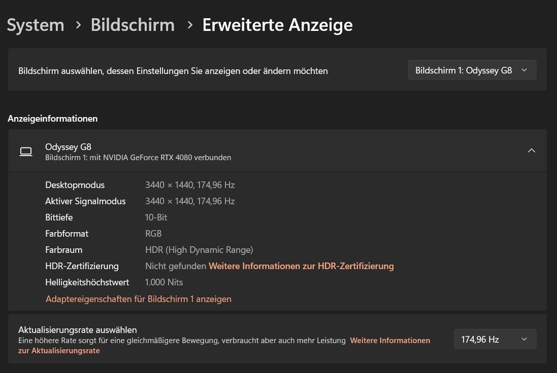This screenshot has width=557, height=373.
Task: Click the monitor icon beside Odyssey G8
Action: [x=25, y=152]
